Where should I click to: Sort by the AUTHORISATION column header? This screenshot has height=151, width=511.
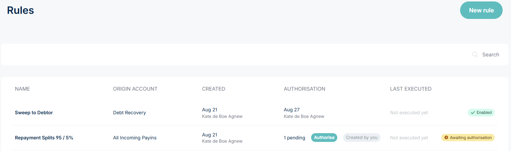coord(305,89)
